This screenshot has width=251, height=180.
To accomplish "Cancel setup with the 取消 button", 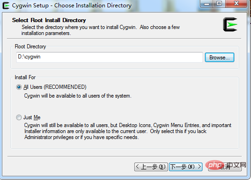I will [225, 167].
